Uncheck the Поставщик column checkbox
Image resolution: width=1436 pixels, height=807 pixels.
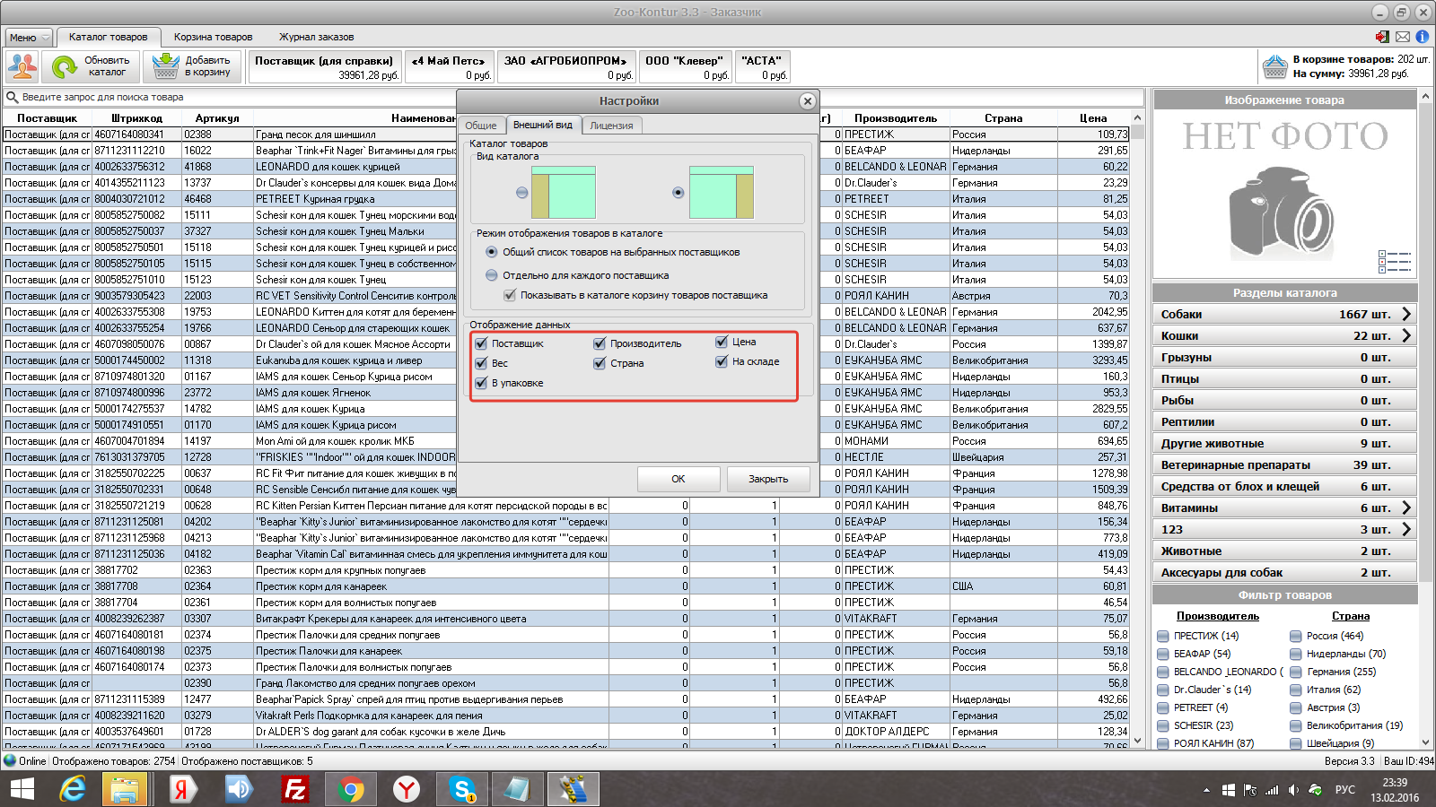(x=481, y=343)
